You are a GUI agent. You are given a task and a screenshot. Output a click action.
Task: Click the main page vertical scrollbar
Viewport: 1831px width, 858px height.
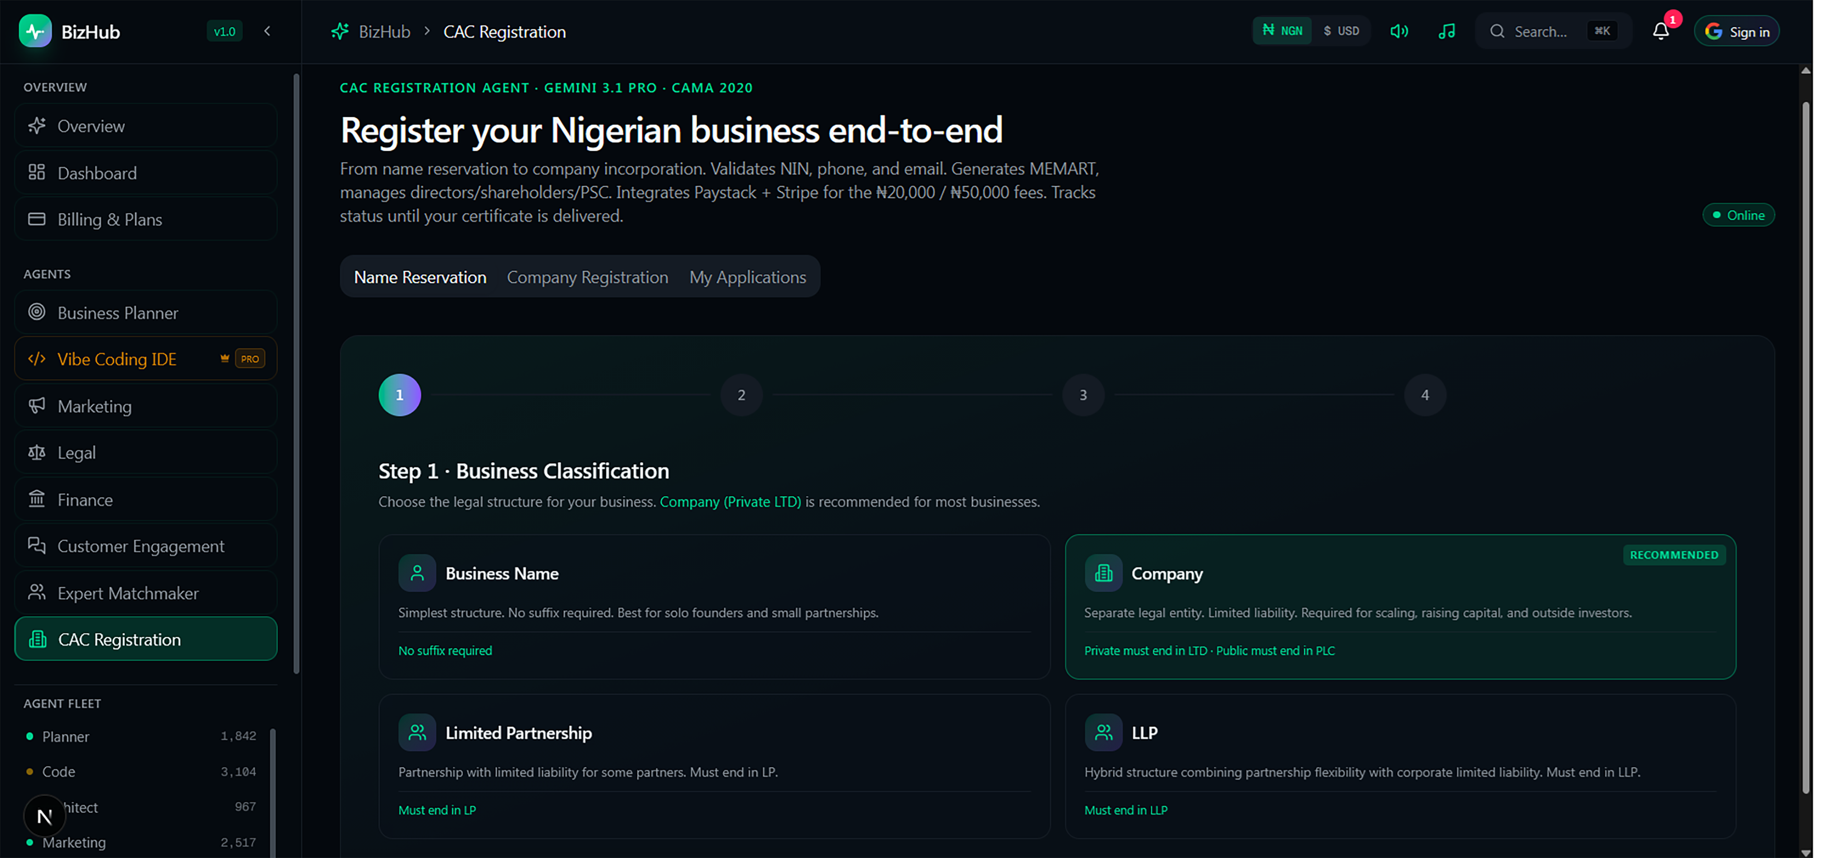click(x=1806, y=448)
